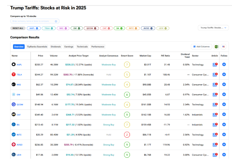This screenshot has height=160, width=232.
Task: Click the plus icon in the compare search box
Action: click(56, 21)
